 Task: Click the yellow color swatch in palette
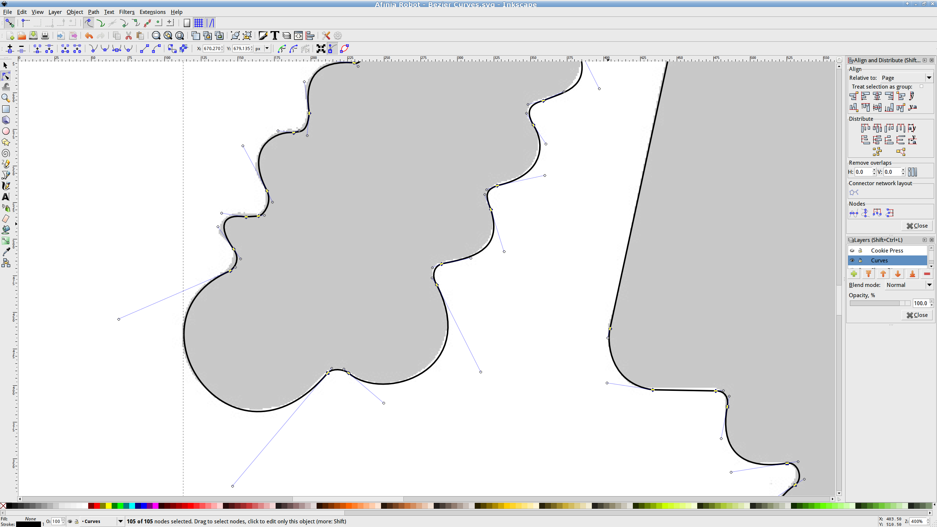pos(109,506)
